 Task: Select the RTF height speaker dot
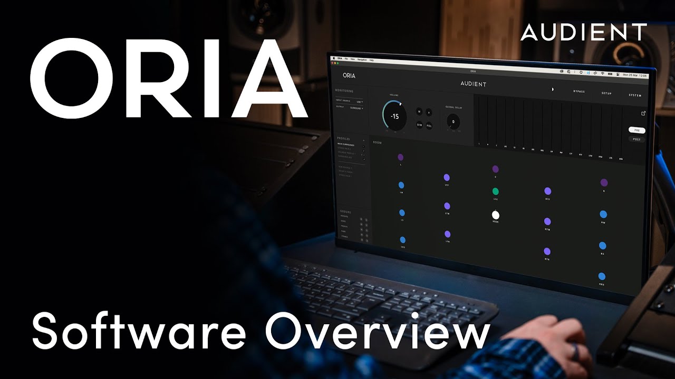[x=547, y=191]
